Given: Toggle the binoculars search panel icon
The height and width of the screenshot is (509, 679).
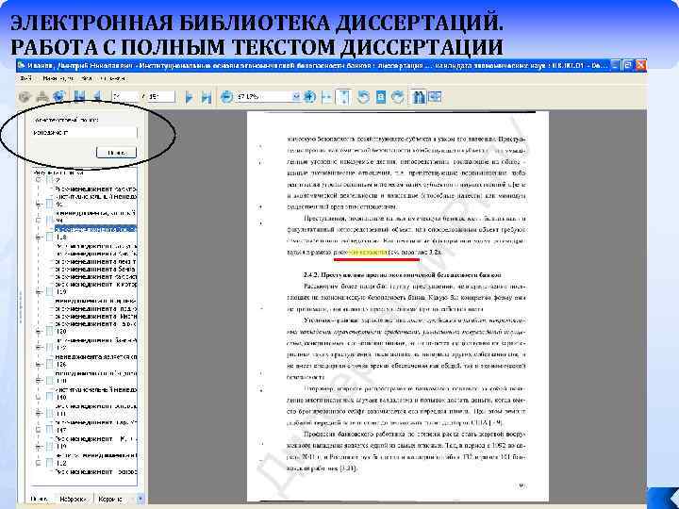Looking at the screenshot, I should click(x=418, y=96).
